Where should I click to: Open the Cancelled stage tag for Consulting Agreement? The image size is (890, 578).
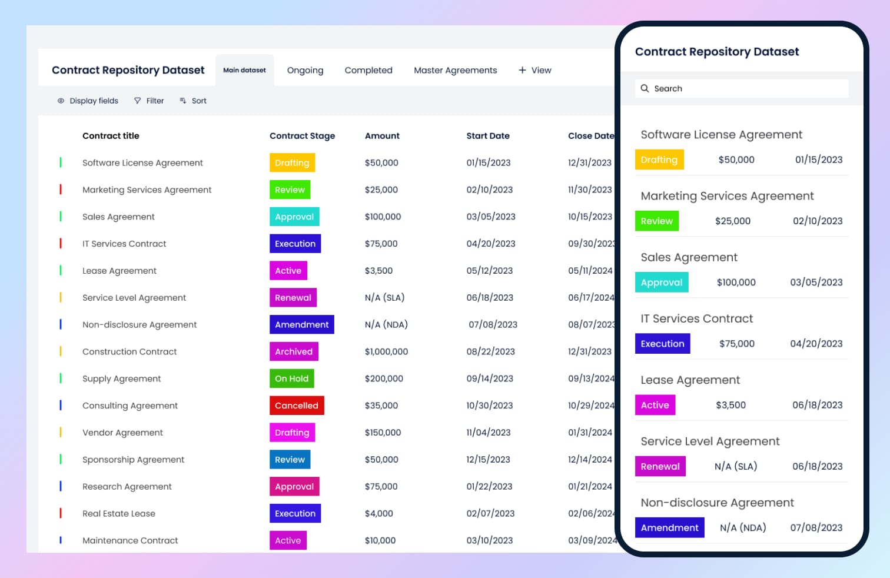[296, 406]
